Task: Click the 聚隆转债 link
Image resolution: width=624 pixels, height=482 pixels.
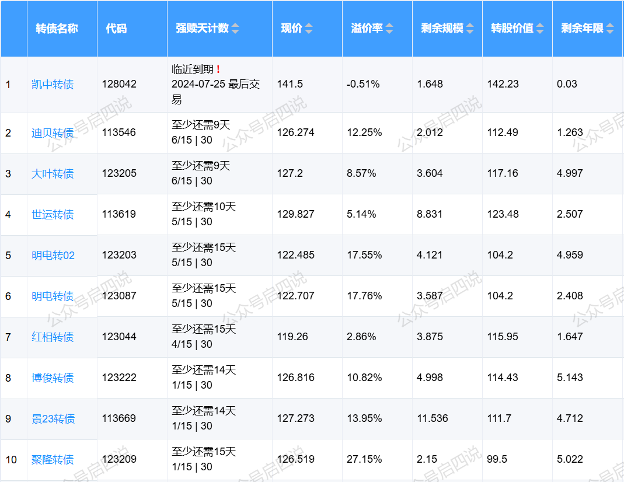Action: 53,459
